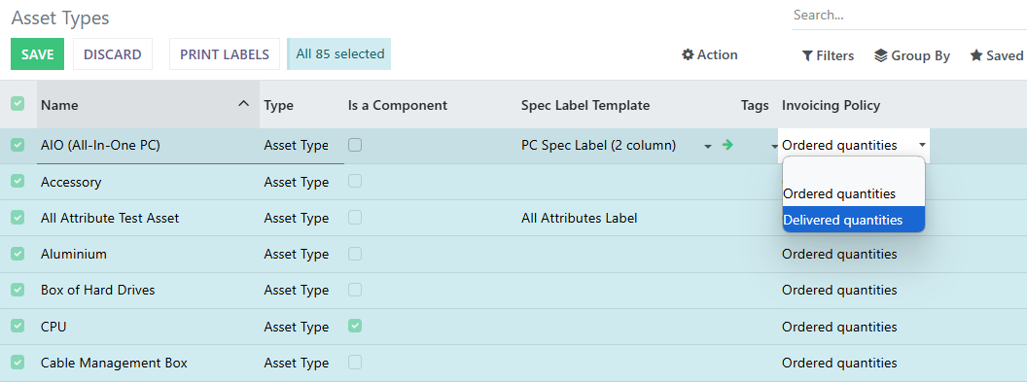Open the Action gear menu
Viewport: 1027px width, 382px height.
tap(710, 55)
